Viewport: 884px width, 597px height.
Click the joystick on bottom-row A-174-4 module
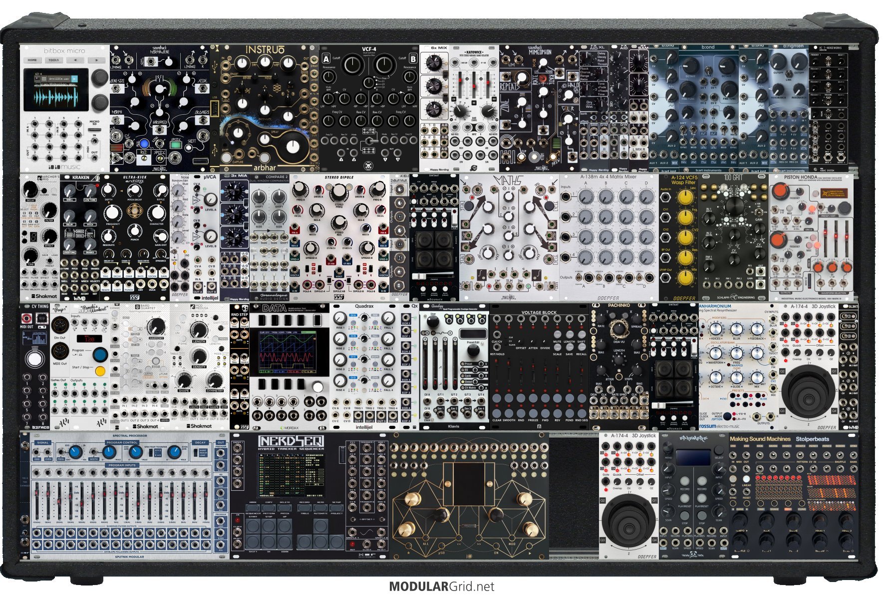coord(628,520)
